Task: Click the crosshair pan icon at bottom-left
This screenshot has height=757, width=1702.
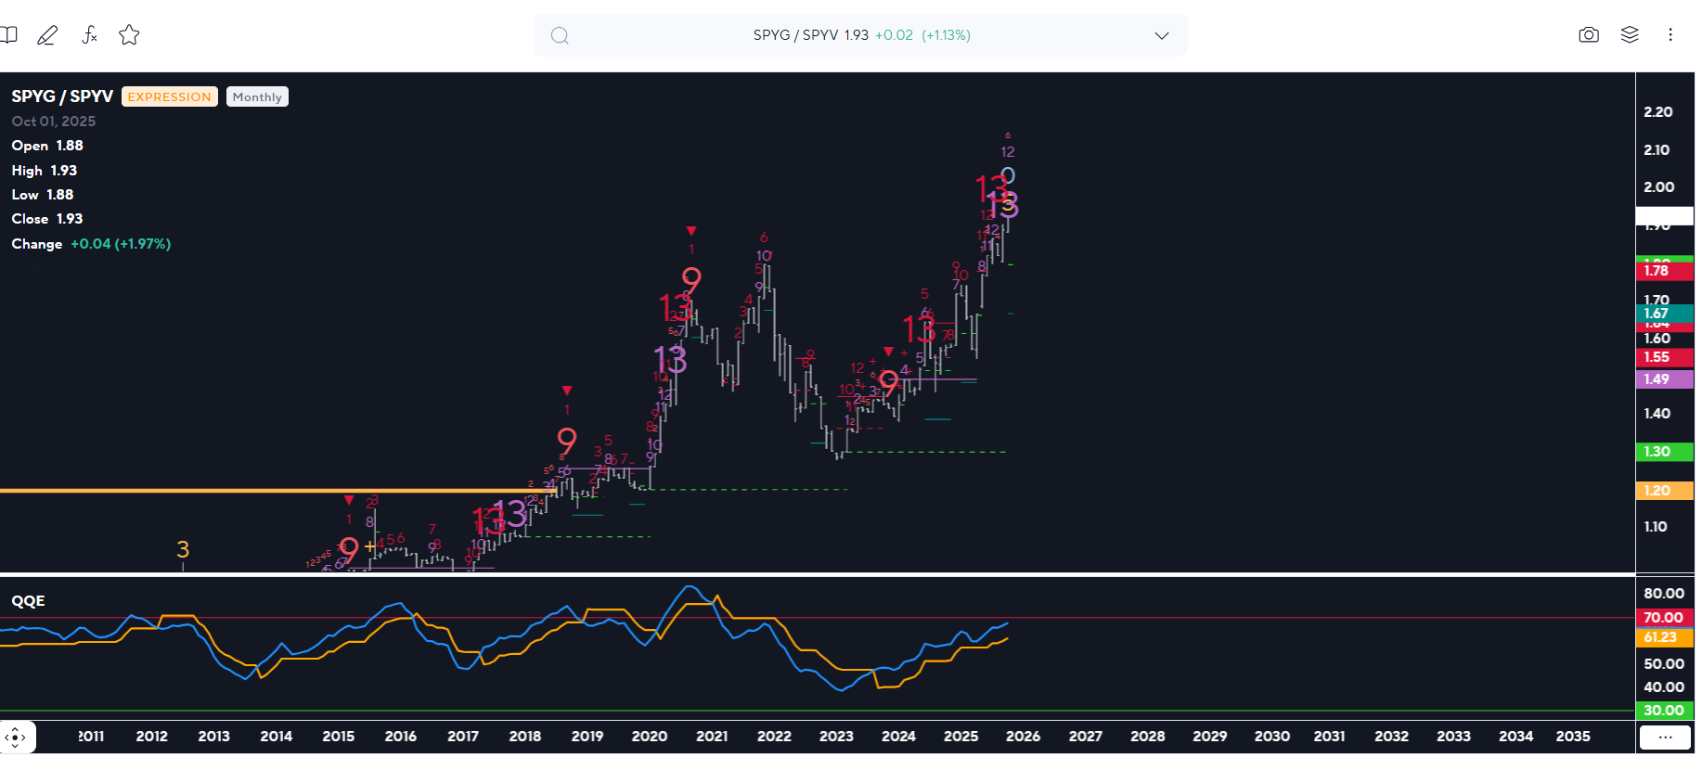Action: click(x=16, y=738)
